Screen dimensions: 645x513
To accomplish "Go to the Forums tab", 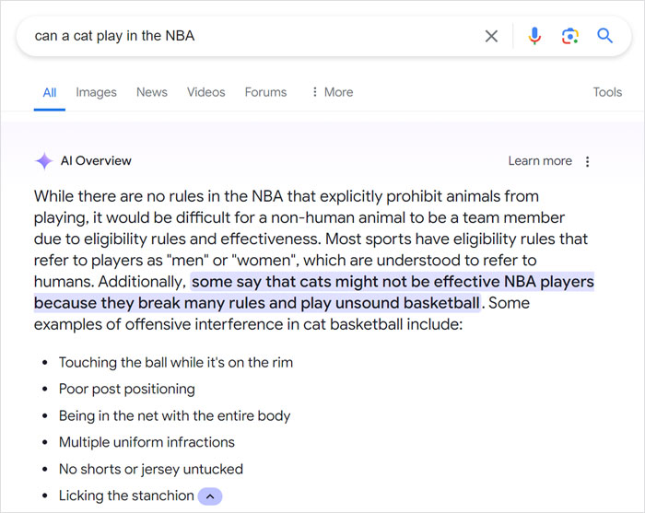I will click(x=265, y=92).
